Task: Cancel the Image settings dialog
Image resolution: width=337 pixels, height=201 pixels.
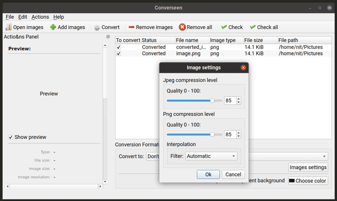Action: coord(233,174)
